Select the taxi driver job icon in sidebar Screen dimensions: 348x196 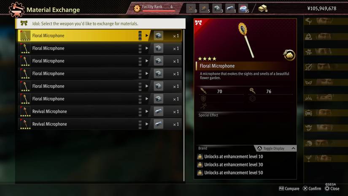[x=308, y=113]
